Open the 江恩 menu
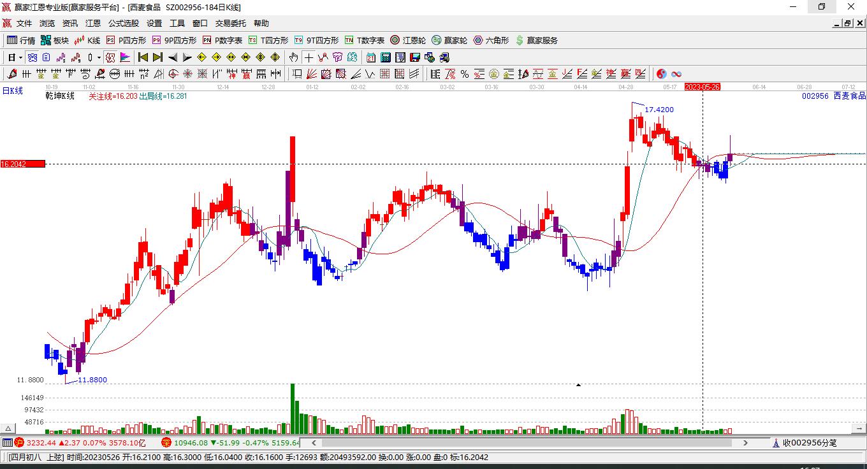Viewport: 867px width, 469px height. coord(93,24)
